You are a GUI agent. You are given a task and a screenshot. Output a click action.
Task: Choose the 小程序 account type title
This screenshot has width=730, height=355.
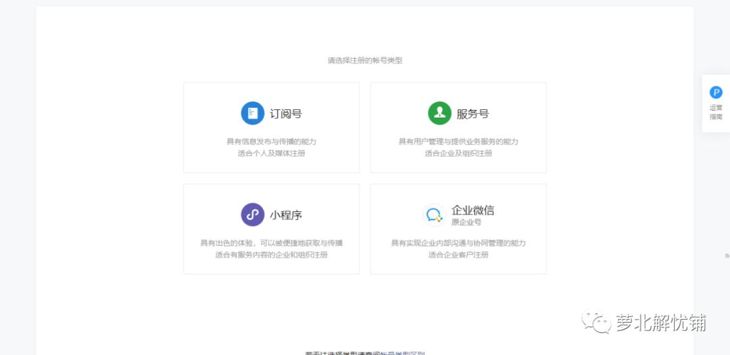[x=286, y=215]
